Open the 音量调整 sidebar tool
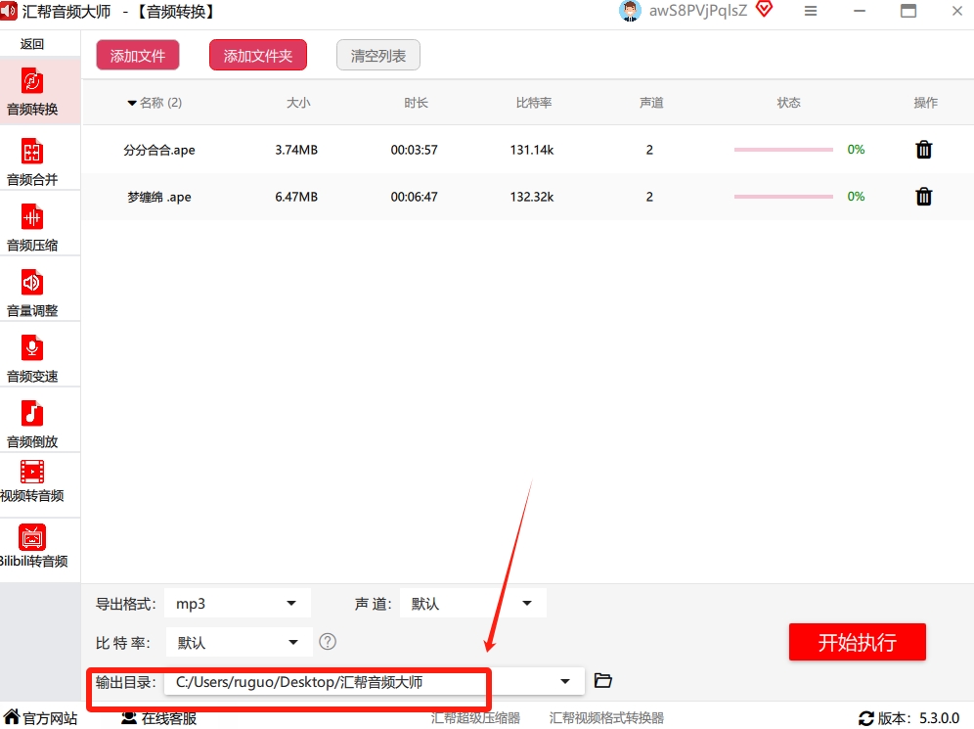974x729 pixels. click(x=32, y=293)
